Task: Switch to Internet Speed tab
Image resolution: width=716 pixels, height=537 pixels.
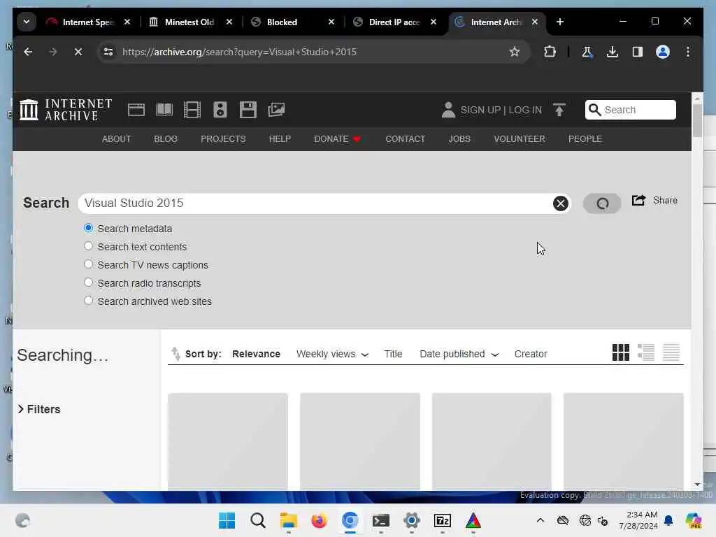Action: [89, 22]
